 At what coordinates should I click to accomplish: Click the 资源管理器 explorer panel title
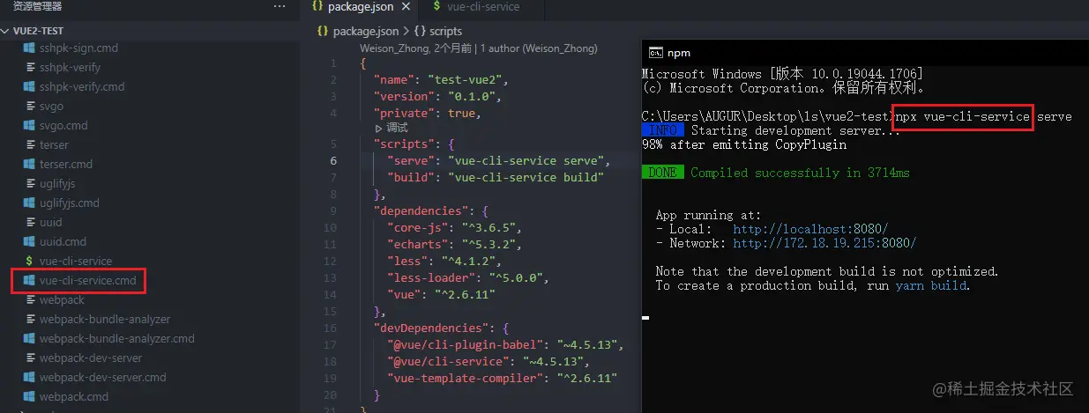37,6
